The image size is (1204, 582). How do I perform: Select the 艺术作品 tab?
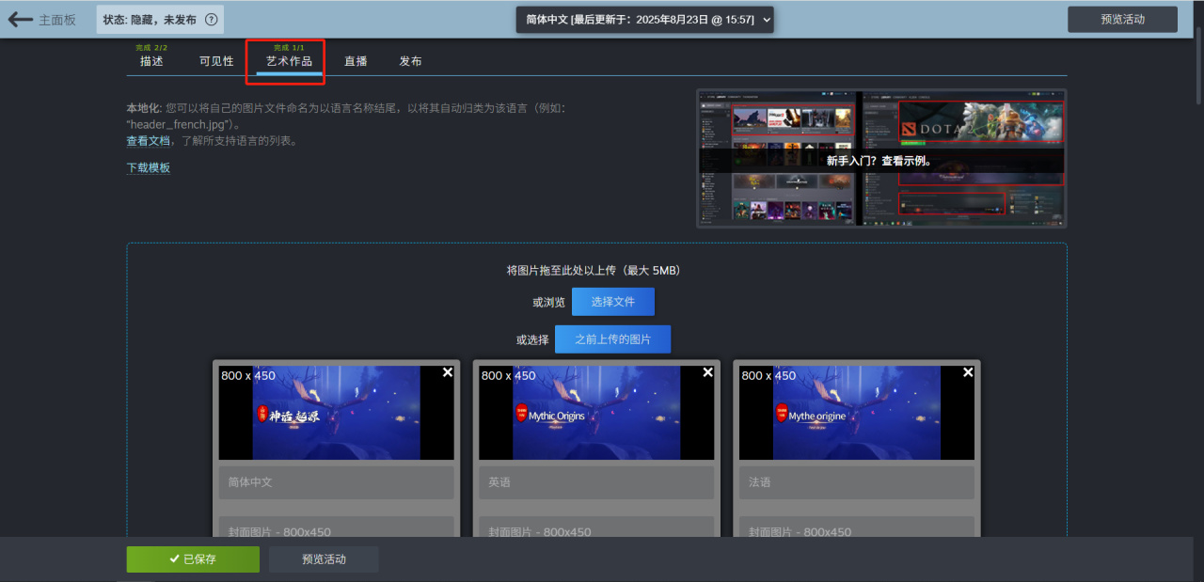coord(289,61)
